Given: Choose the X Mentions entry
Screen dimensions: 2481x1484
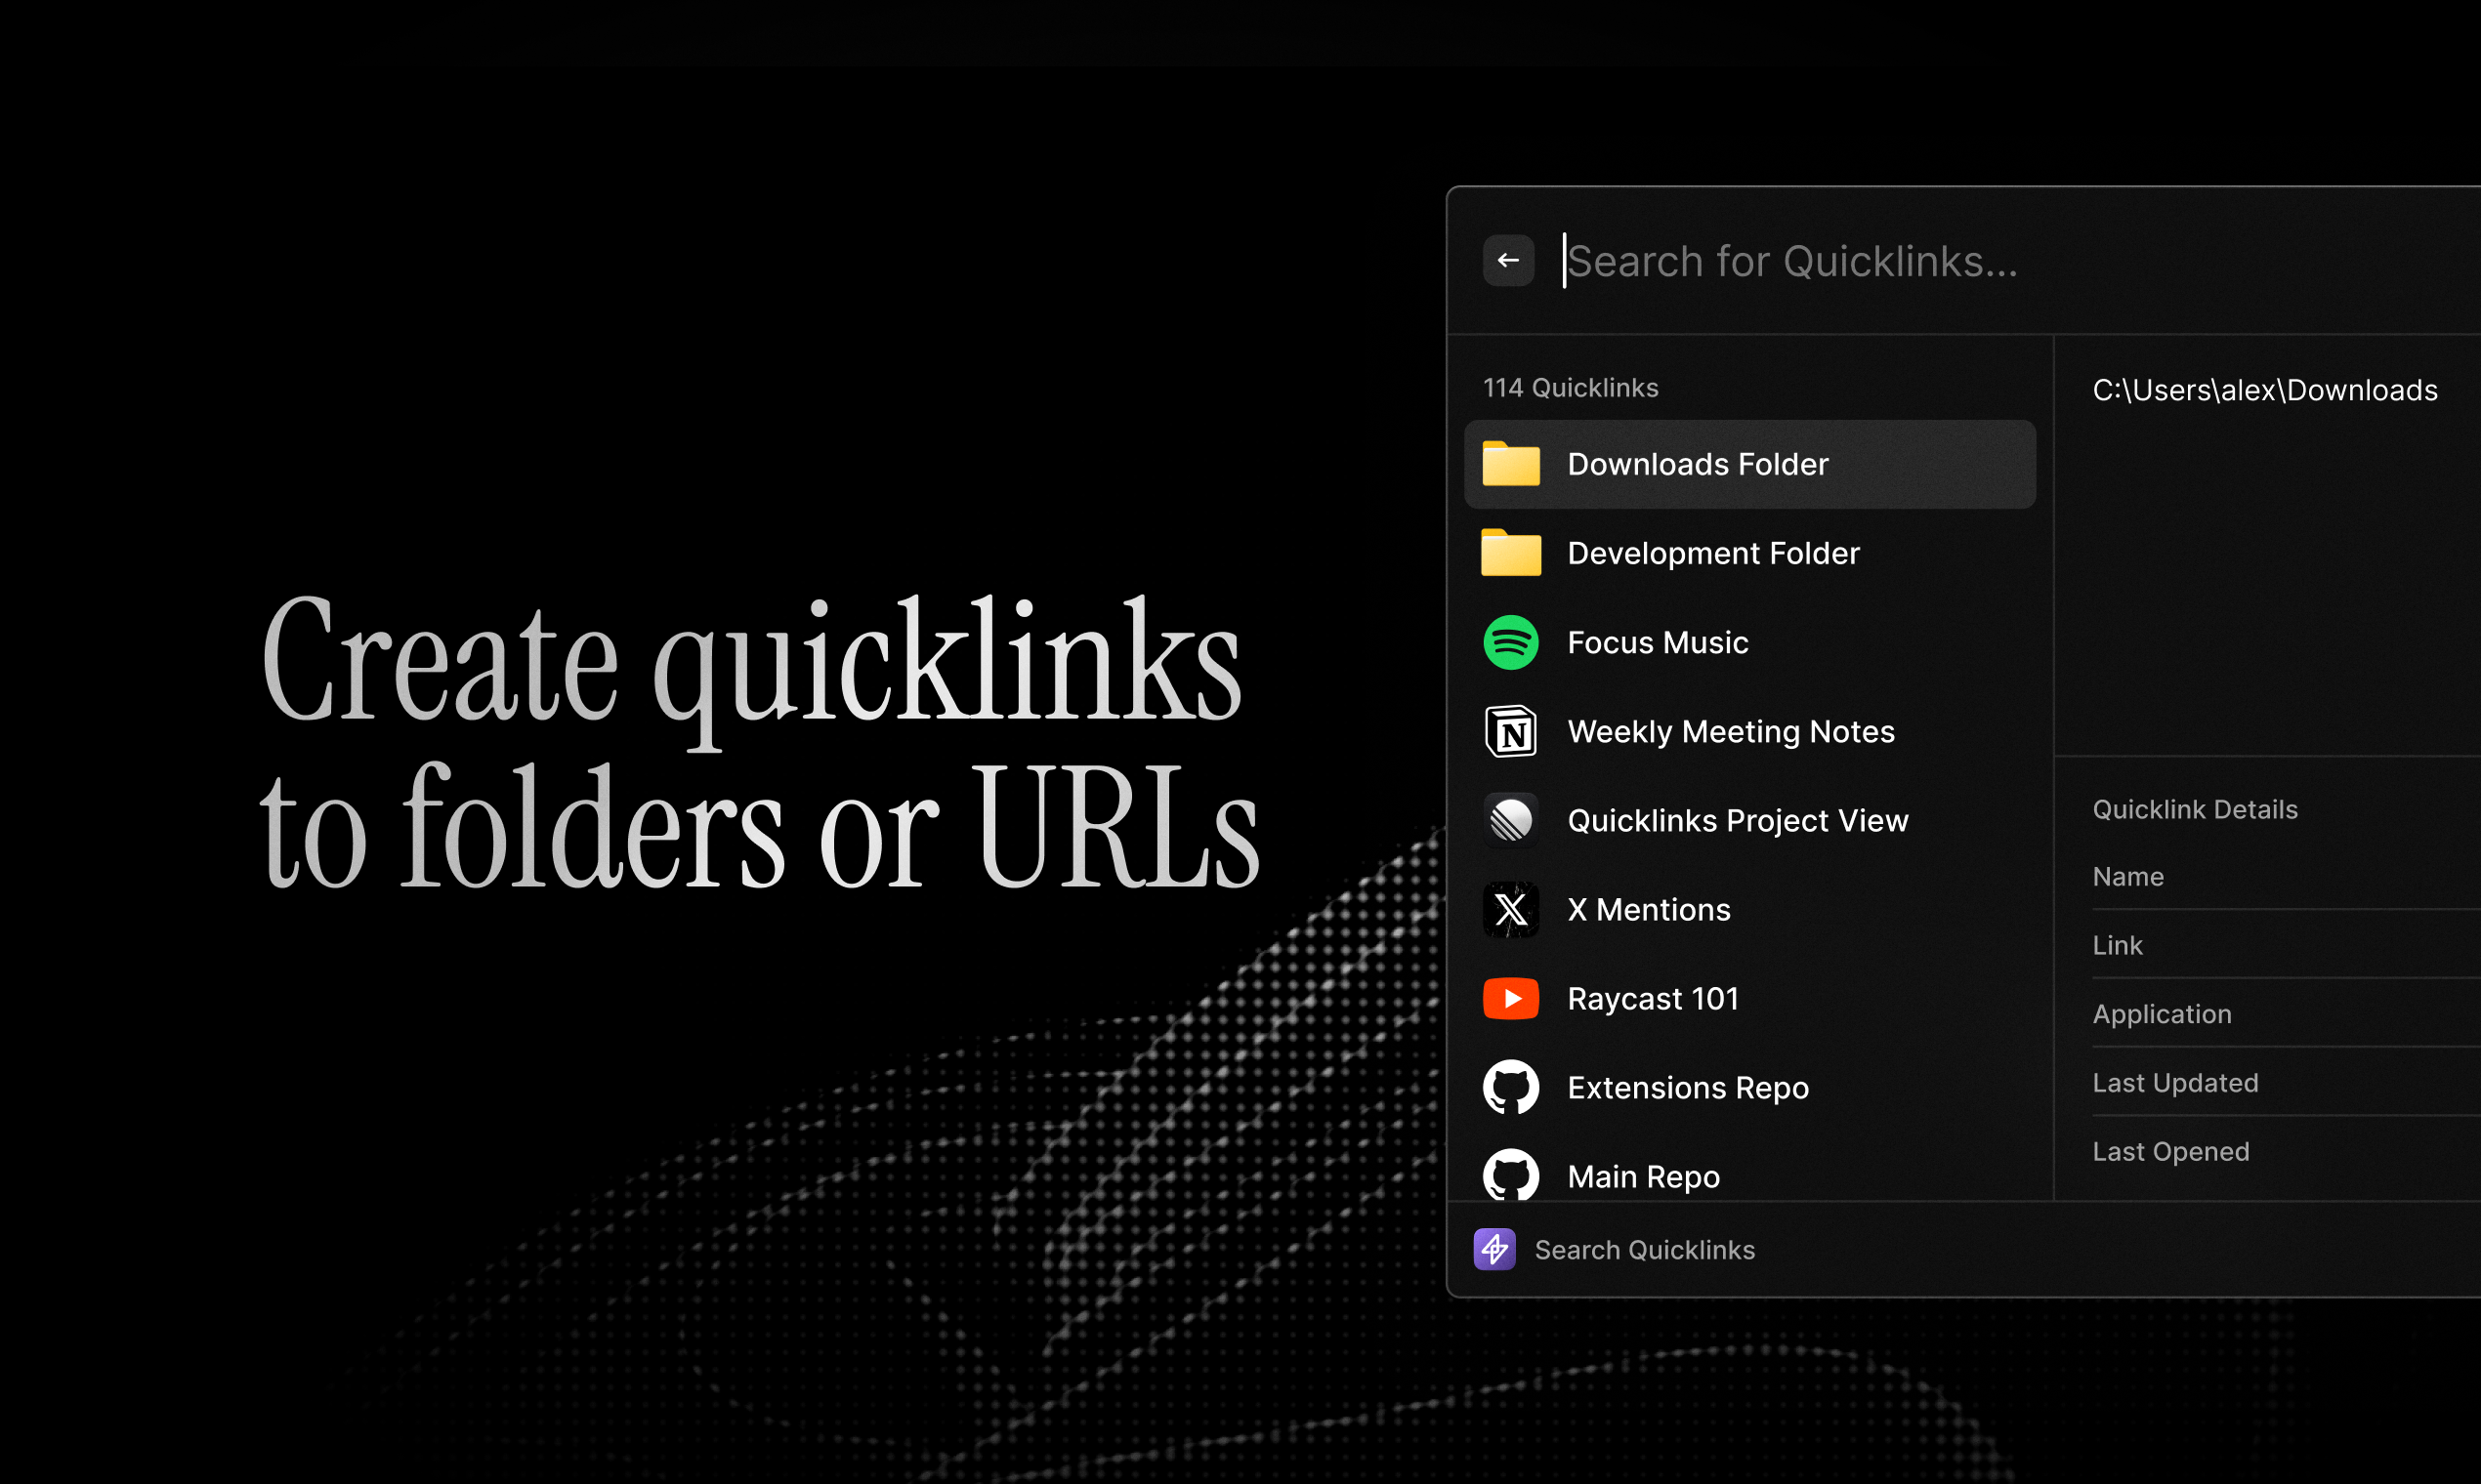Looking at the screenshot, I should [x=1649, y=910].
